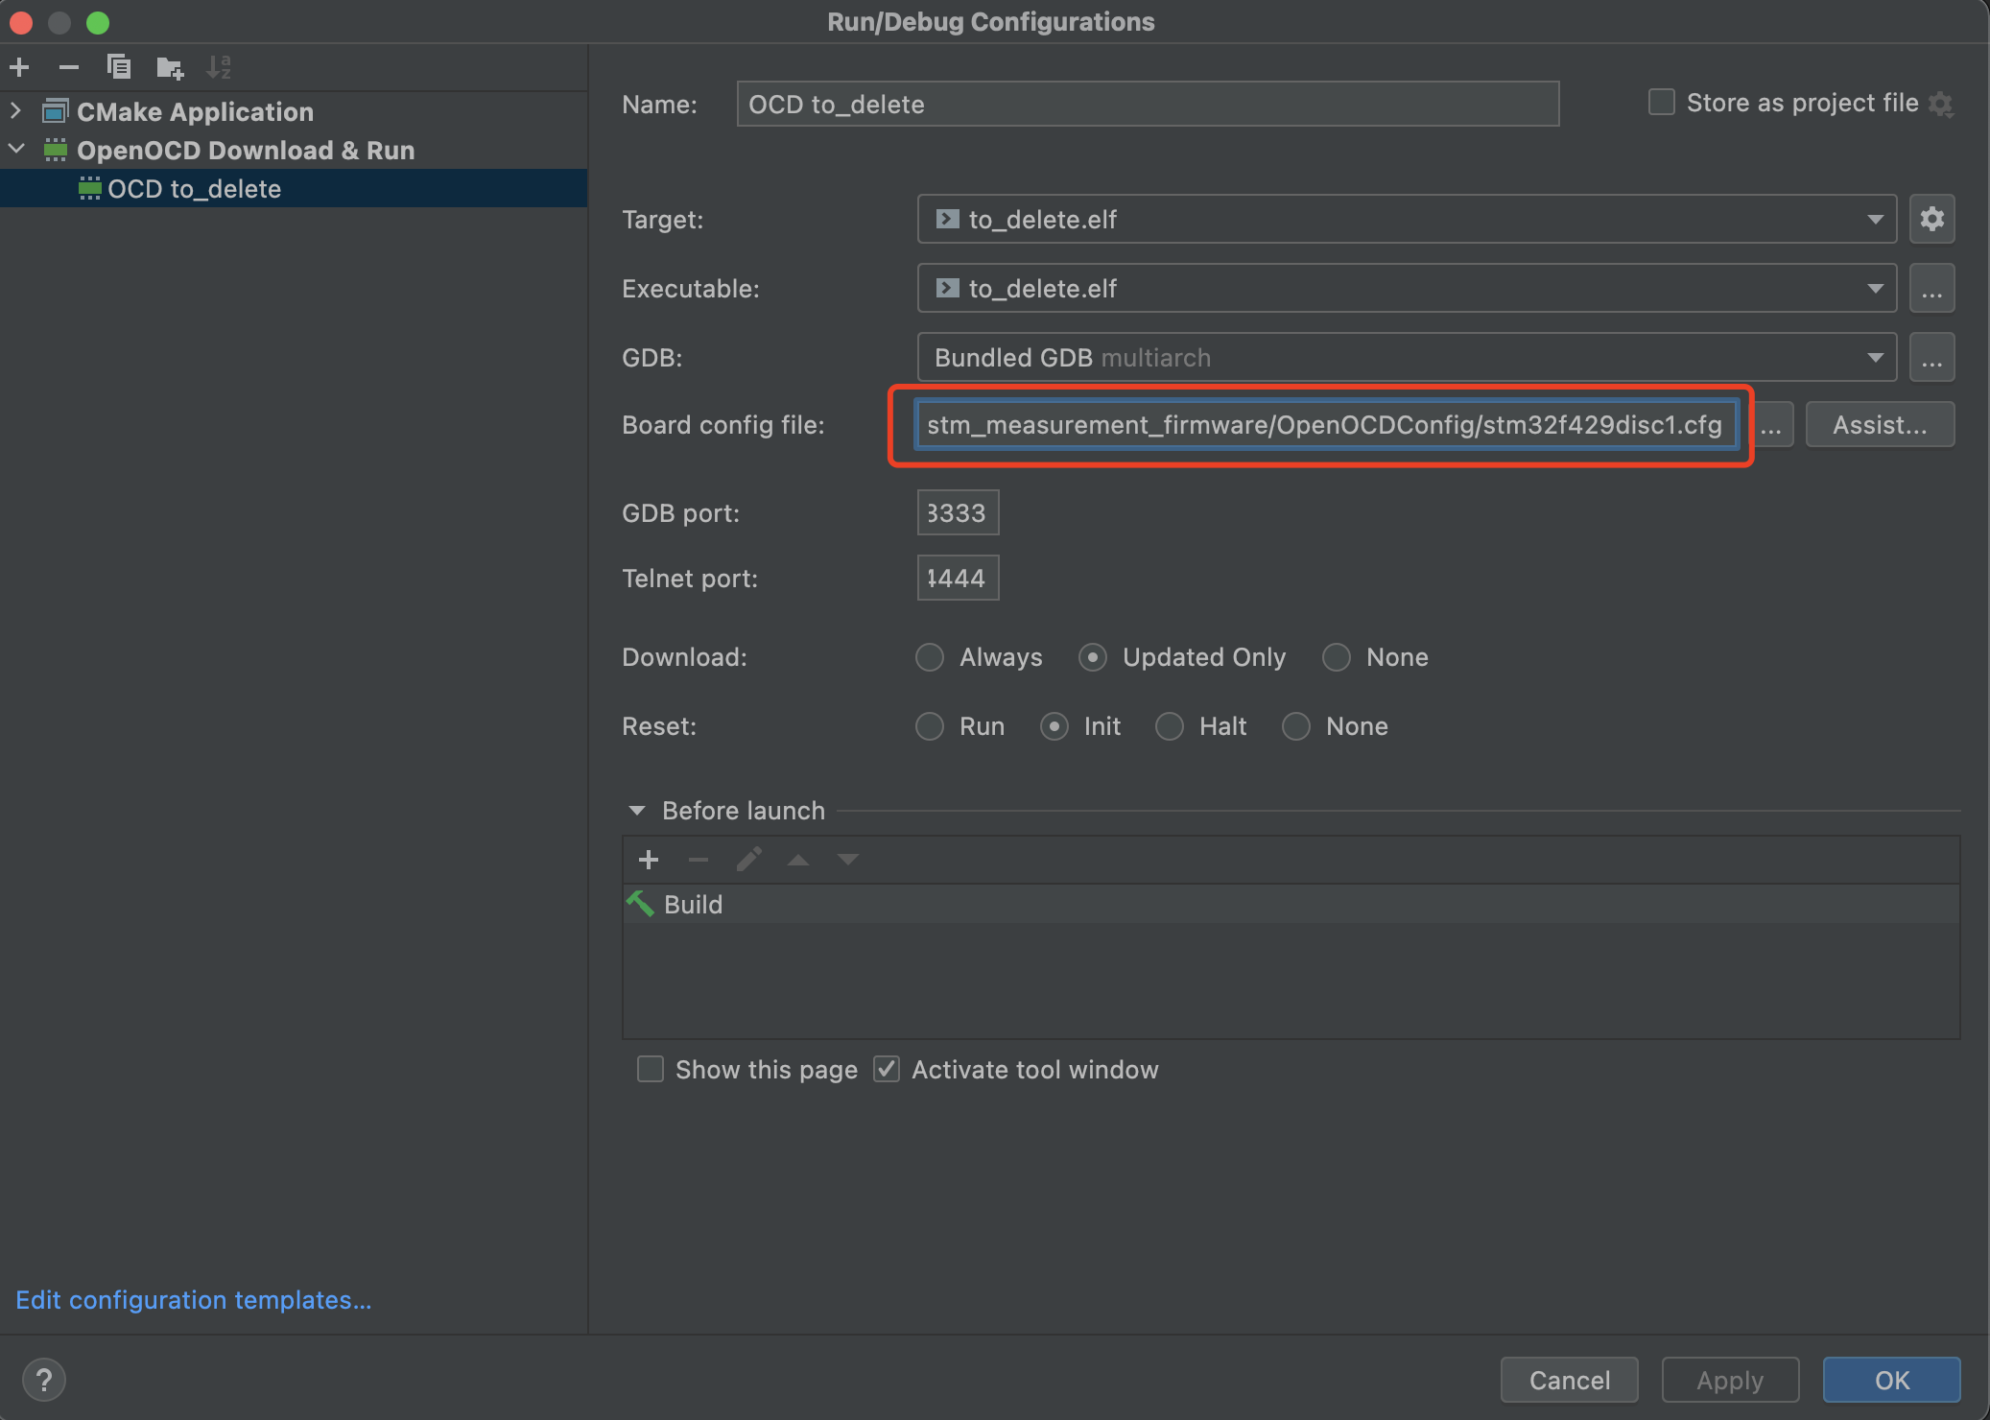The width and height of the screenshot is (1990, 1420).
Task: Add a Before launch task
Action: (649, 860)
